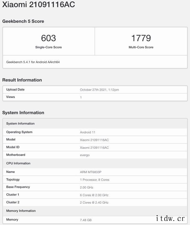The height and width of the screenshot is (225, 190).
Task: Click the Topology row label
Action: pyautogui.click(x=13, y=179)
